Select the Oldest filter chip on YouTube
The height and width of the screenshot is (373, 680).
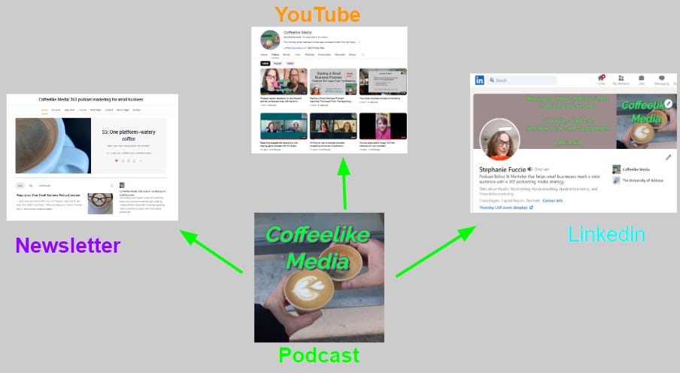(x=290, y=63)
